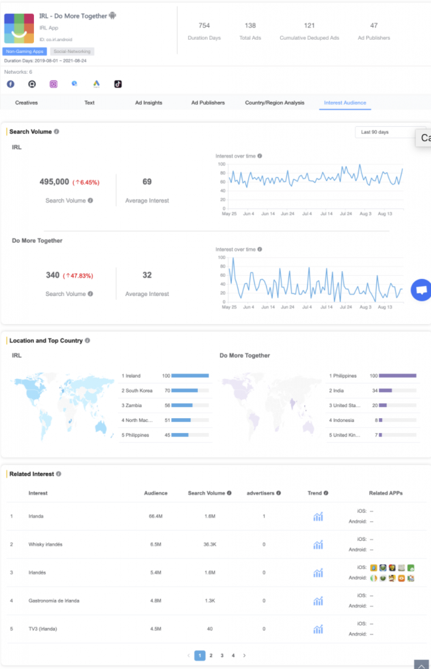Click the Whisky irlandés interest name

pos(46,545)
